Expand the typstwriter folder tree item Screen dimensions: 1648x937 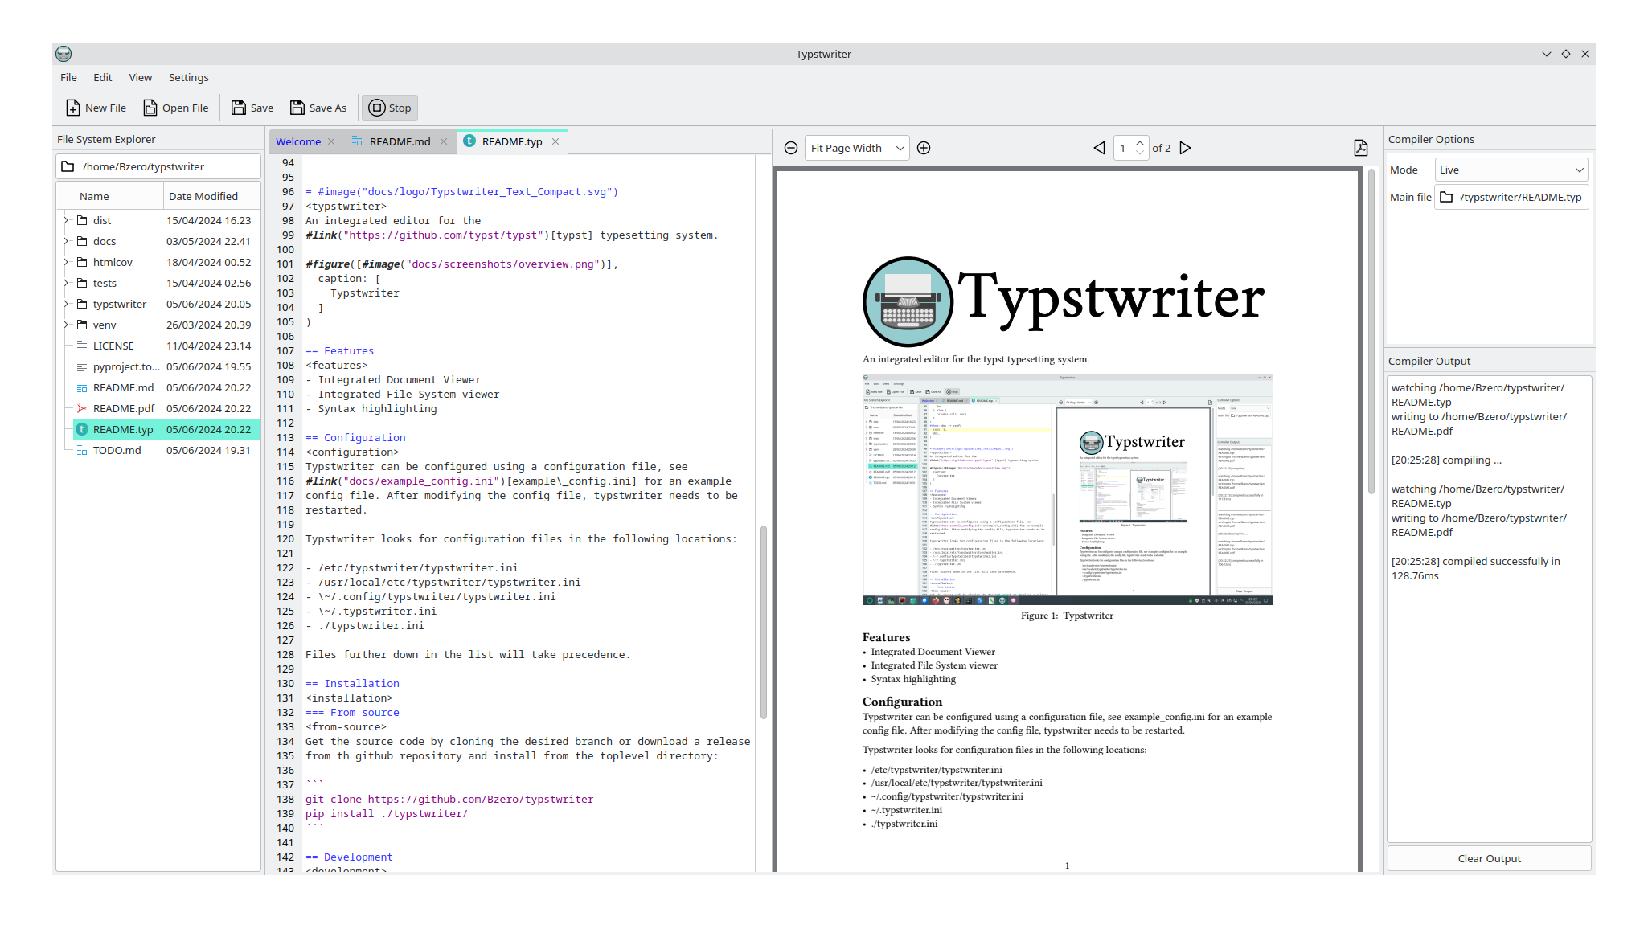coord(65,304)
